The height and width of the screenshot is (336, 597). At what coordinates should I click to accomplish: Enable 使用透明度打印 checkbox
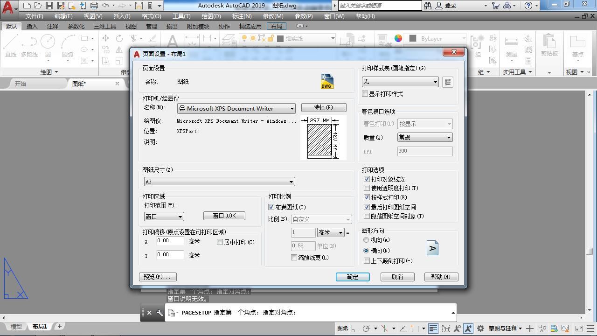tap(367, 188)
